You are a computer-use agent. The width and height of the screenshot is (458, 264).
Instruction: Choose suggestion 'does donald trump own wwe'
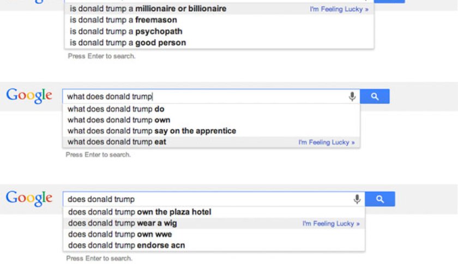click(x=120, y=234)
